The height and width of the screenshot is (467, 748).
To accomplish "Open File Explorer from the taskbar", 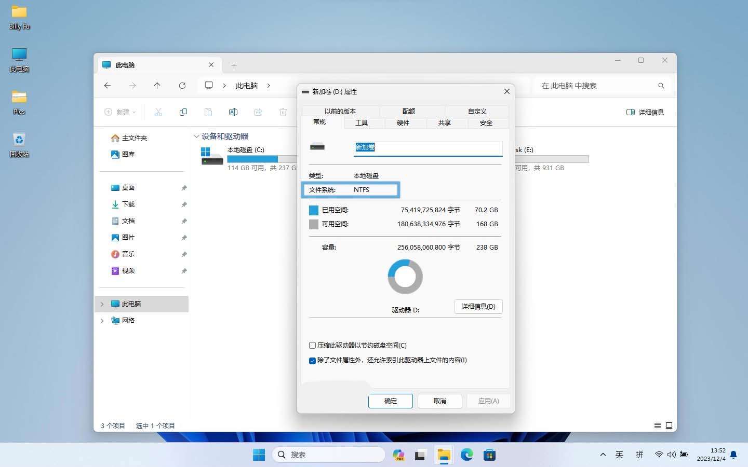I will click(444, 455).
